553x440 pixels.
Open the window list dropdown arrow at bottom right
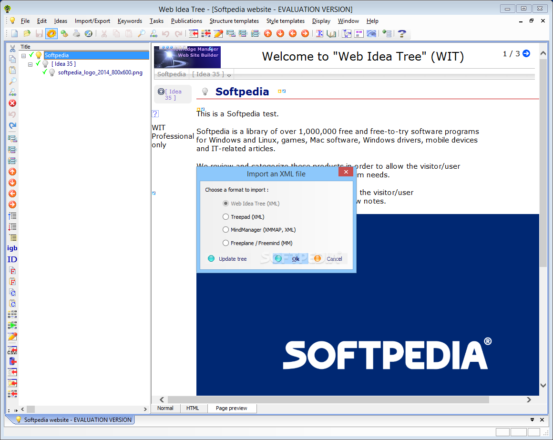pyautogui.click(x=532, y=420)
